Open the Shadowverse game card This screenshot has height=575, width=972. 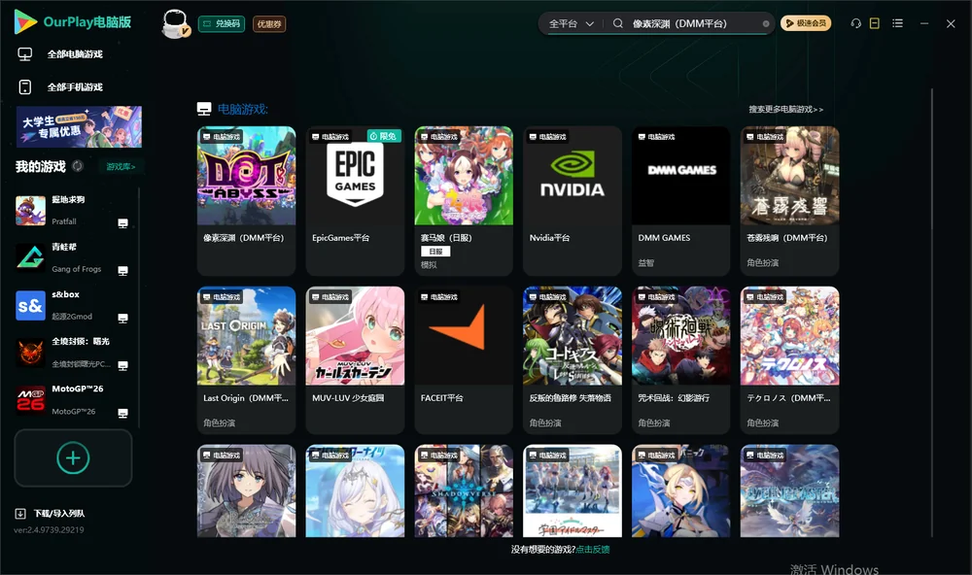(x=464, y=490)
